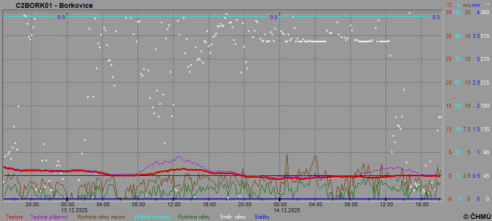Click the blue mm axis unit header
The image size is (492, 221).
click(476, 5)
